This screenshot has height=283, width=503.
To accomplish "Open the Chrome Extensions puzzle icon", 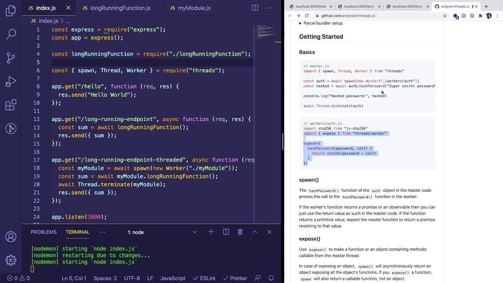I will (480, 16).
